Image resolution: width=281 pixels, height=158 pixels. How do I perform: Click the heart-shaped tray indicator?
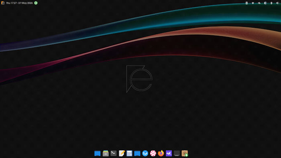click(x=253, y=3)
